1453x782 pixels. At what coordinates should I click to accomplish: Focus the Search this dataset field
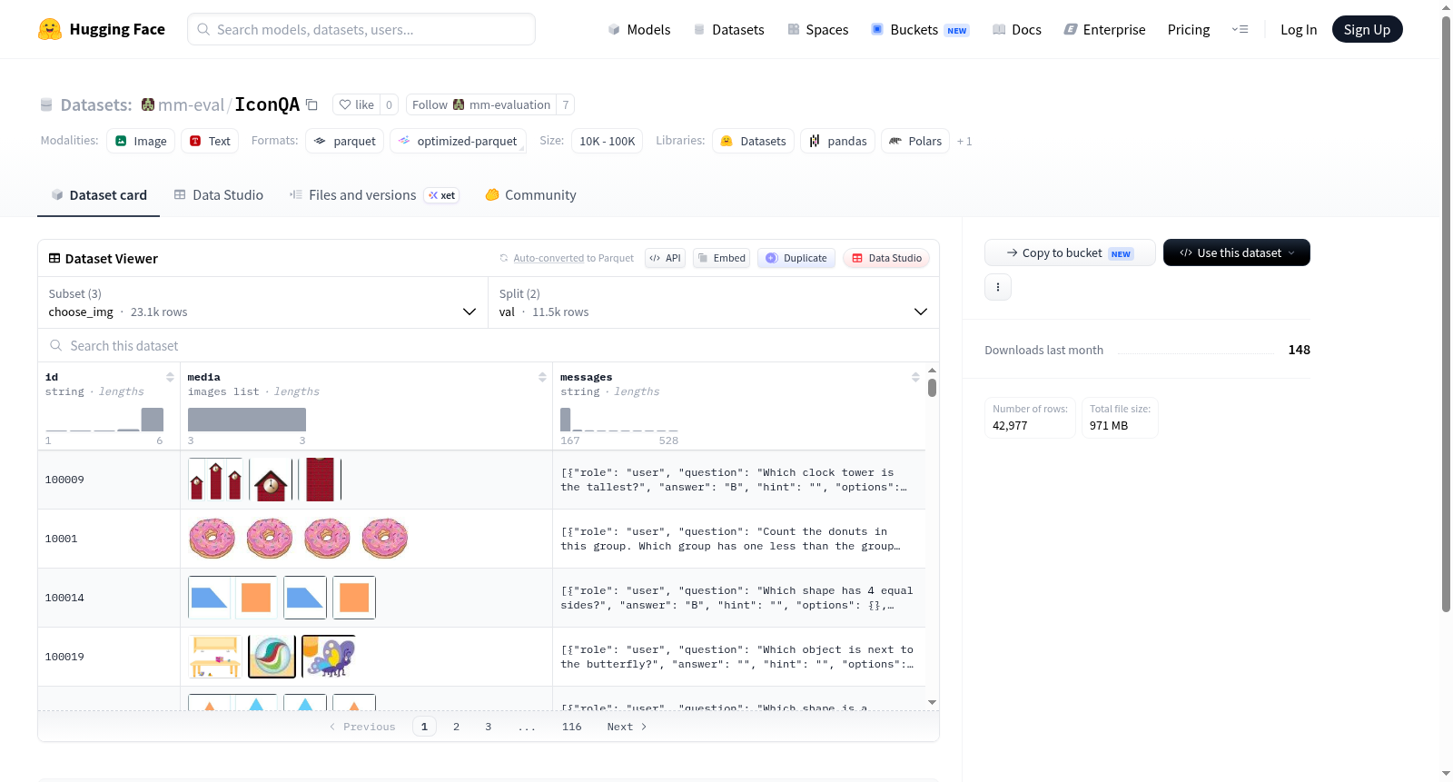[489, 345]
